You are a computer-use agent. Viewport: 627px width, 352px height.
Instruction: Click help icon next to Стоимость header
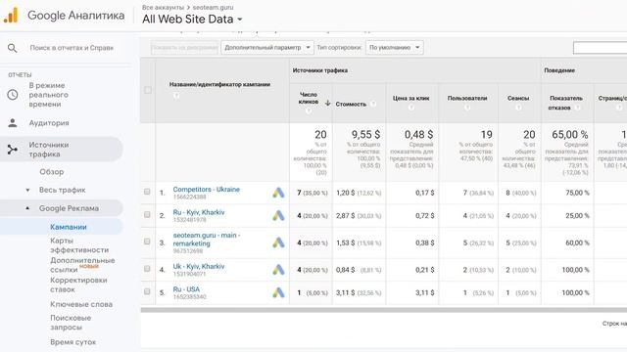coord(373,104)
